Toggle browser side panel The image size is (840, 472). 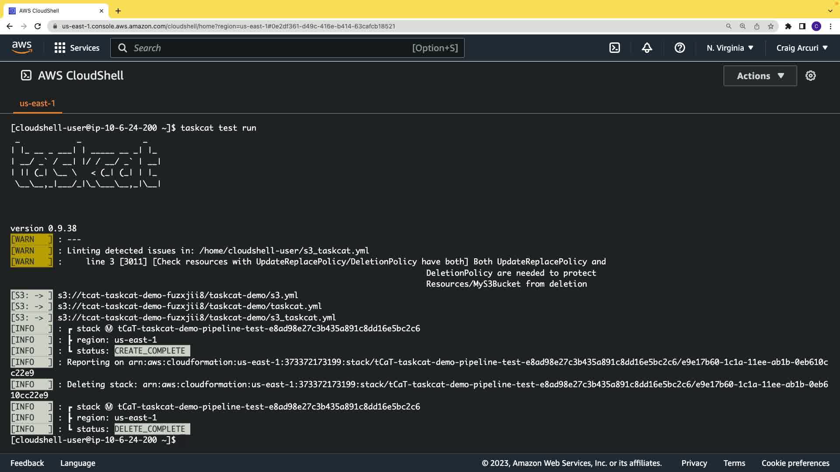click(x=802, y=26)
